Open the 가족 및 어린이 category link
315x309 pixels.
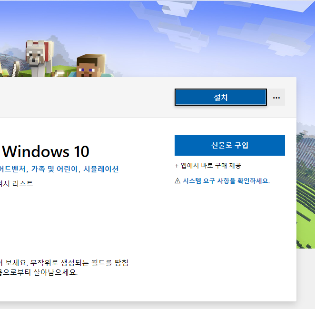click(x=54, y=169)
